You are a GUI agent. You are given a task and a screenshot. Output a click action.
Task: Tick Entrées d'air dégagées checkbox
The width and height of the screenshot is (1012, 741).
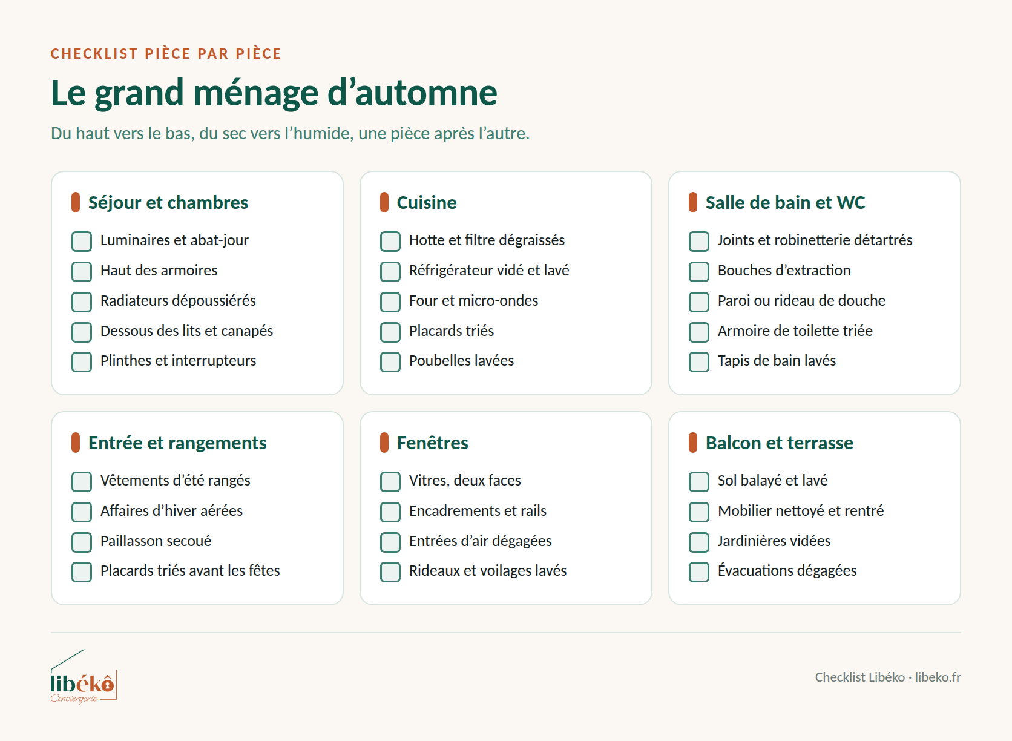tap(390, 542)
